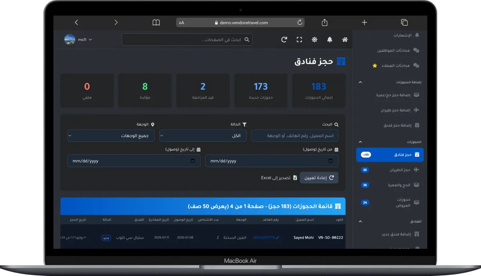Viewport: 481px width, 276px height.
Task: Click تصدير إلى Excel export link
Action: tap(279, 178)
